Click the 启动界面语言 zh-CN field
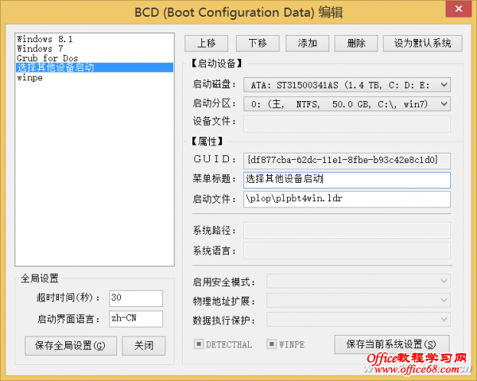Viewport: 477px width, 381px height. click(136, 319)
